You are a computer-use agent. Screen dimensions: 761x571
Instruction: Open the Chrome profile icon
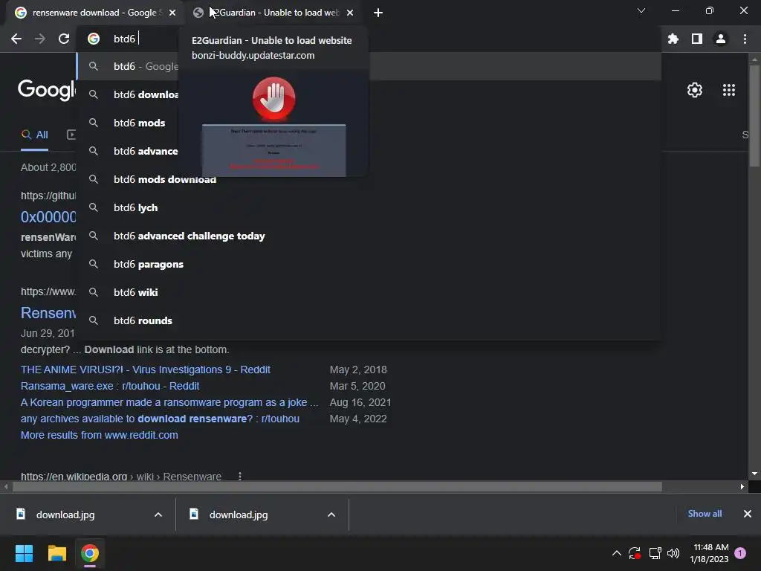coord(721,39)
